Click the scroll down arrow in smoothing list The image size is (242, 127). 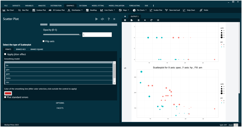coord(114,83)
